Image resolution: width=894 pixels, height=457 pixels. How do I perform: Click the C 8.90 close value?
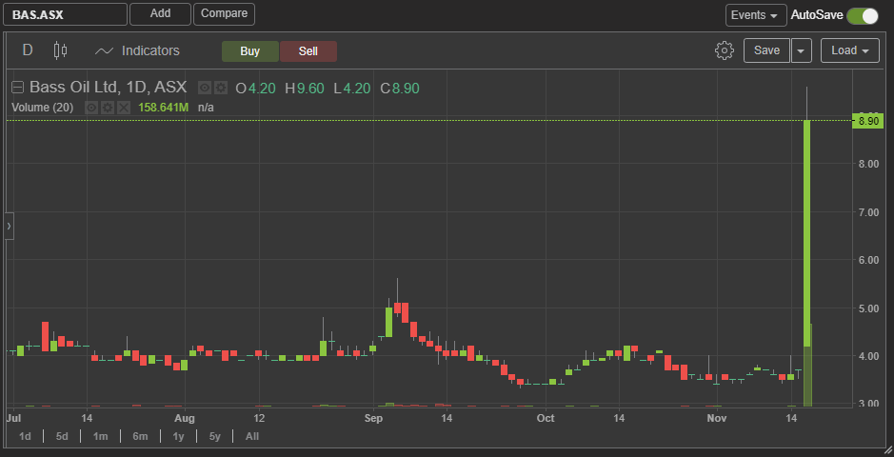point(400,89)
